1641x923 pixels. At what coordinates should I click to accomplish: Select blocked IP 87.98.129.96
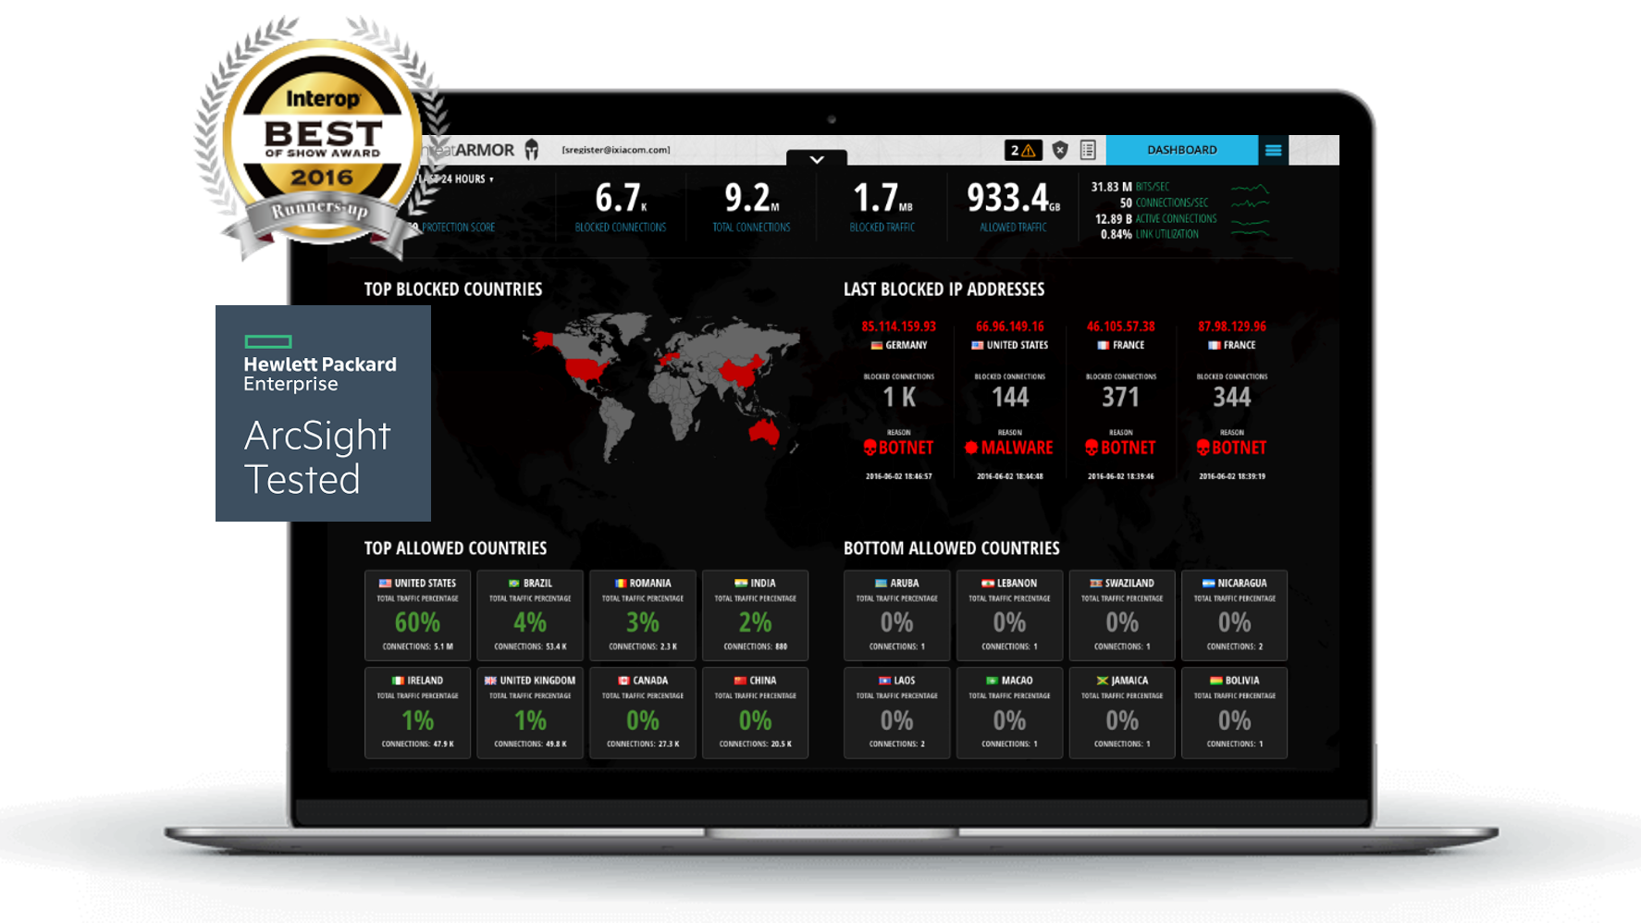pyautogui.click(x=1231, y=326)
